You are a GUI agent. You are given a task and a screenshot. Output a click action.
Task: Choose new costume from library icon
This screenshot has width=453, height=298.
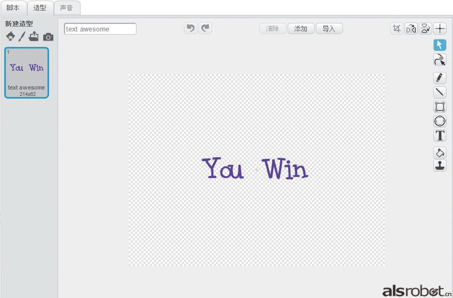(x=10, y=36)
